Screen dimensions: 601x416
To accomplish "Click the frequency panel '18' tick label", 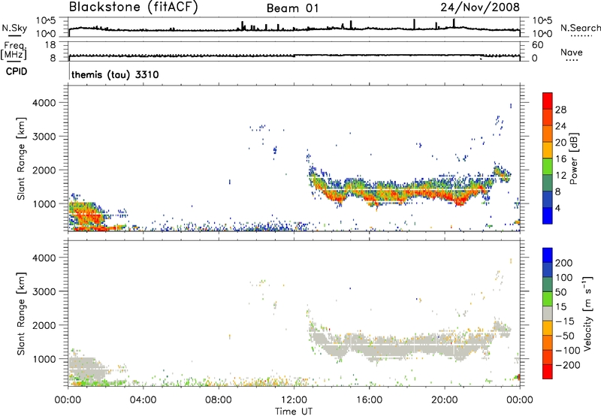I will pos(50,45).
